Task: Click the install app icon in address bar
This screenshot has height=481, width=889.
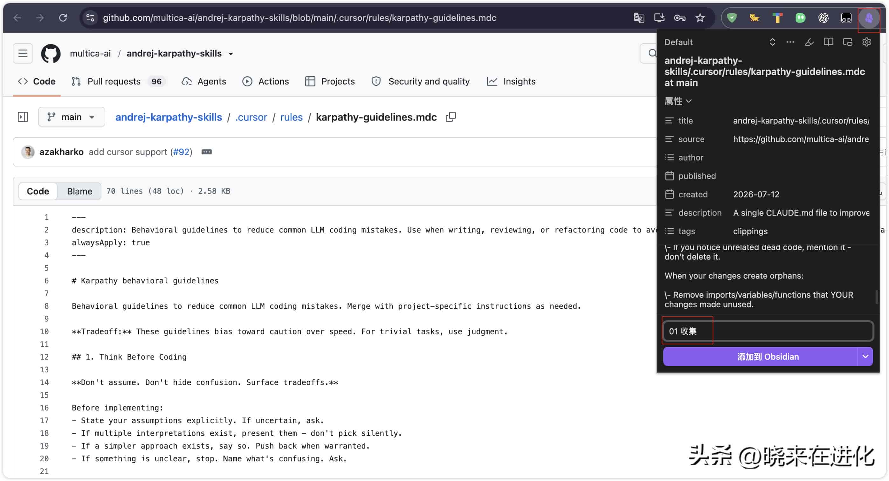Action: (659, 18)
